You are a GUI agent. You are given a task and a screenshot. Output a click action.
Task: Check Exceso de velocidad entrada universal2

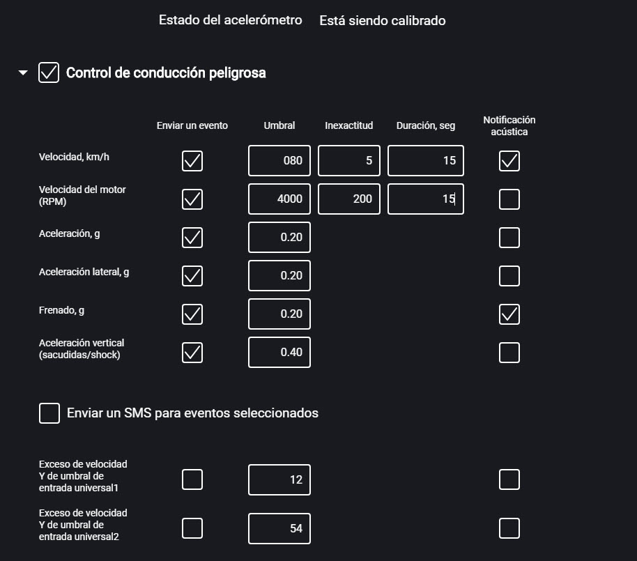(x=192, y=528)
